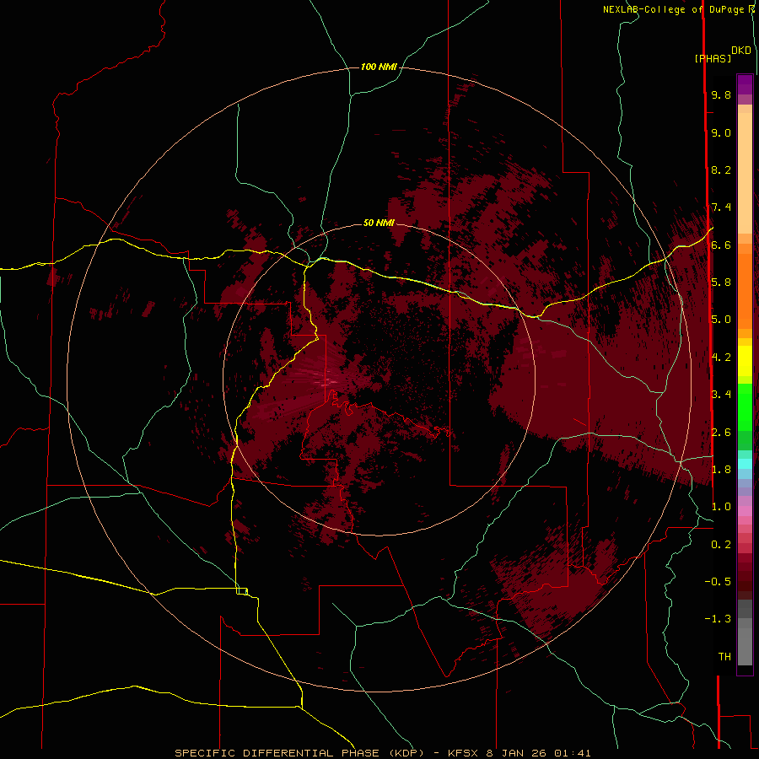This screenshot has width=759, height=759.
Task: Click the 2.6 value on color scale
Action: (721, 432)
